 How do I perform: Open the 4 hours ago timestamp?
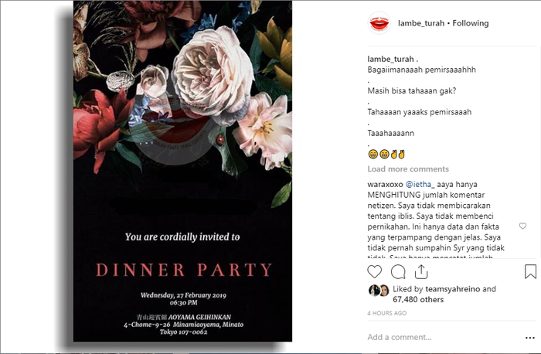[386, 313]
